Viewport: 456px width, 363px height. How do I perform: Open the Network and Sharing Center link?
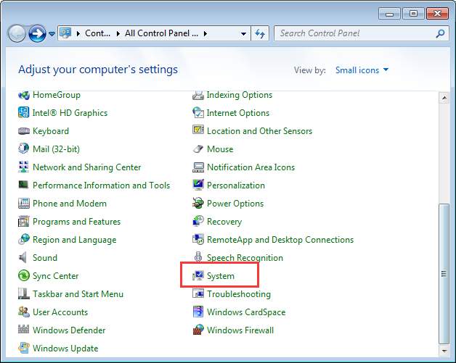point(86,167)
